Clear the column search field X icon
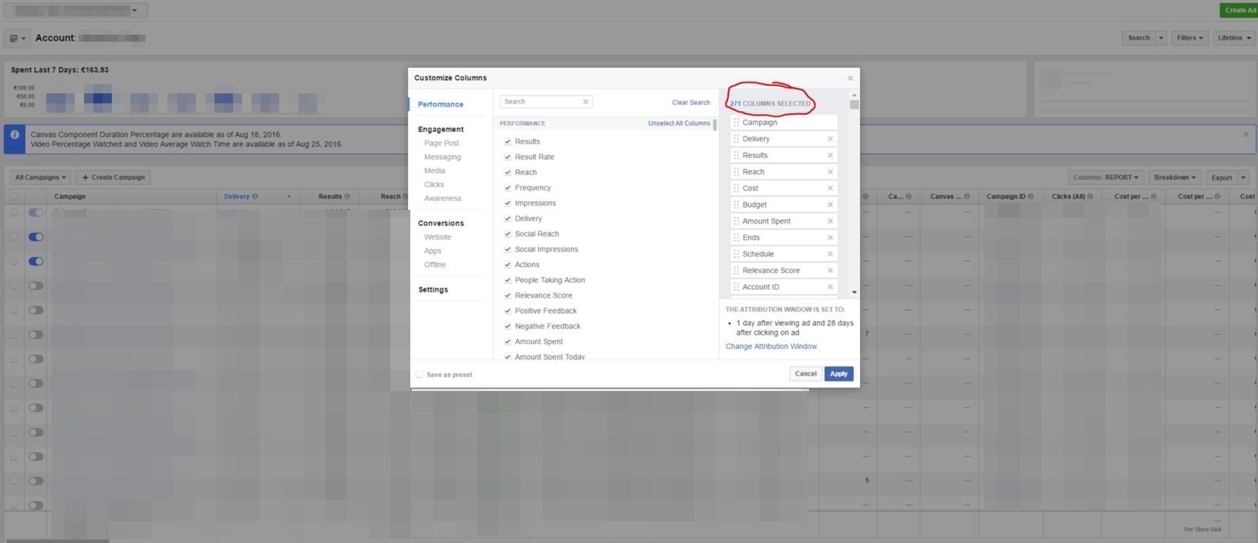Screen dimensions: 1258x543 (x=585, y=102)
